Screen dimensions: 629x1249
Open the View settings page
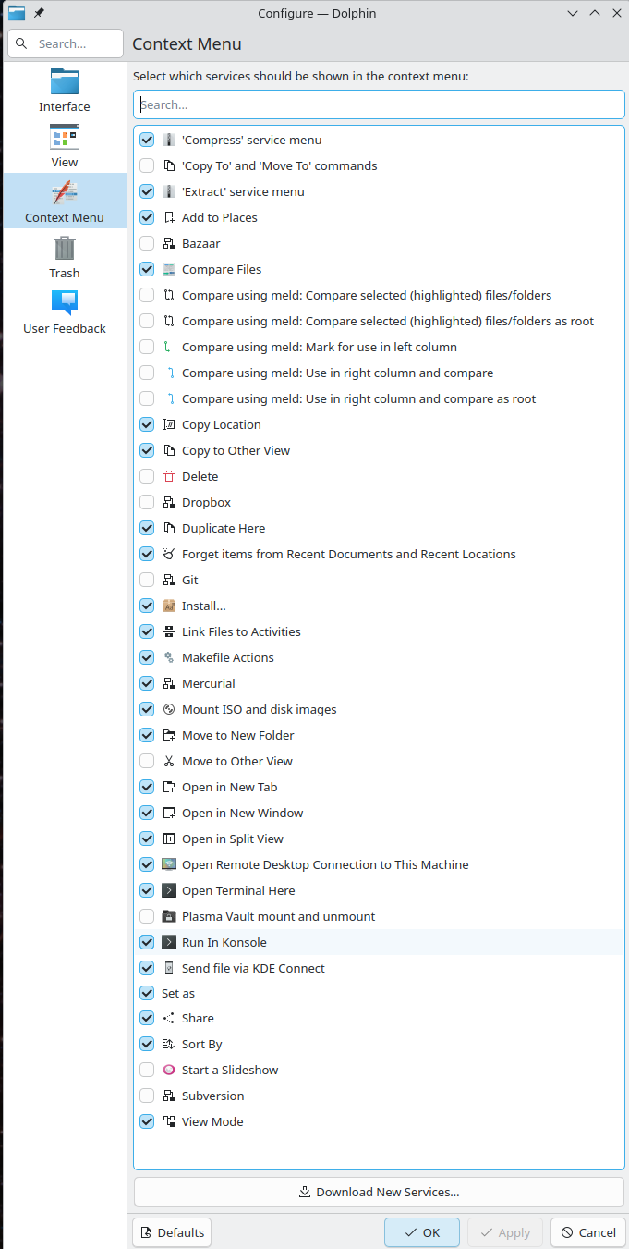[x=65, y=145]
